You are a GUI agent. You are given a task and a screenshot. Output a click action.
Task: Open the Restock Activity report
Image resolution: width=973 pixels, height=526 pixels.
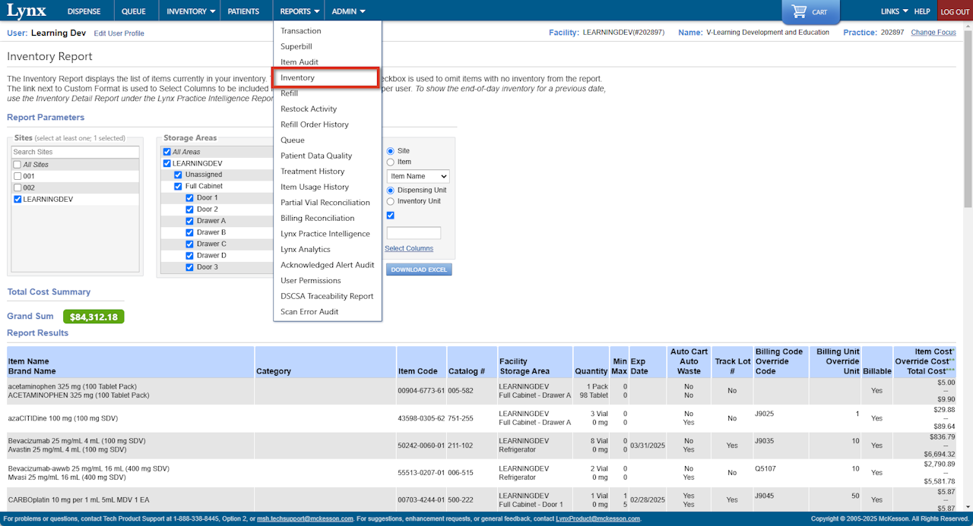(x=308, y=109)
